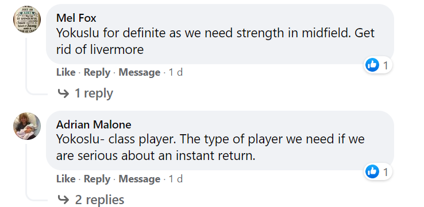Image resolution: width=424 pixels, height=207 pixels.
Task: Click the like reaction icon on Adrian Malone's comment
Action: click(x=372, y=171)
